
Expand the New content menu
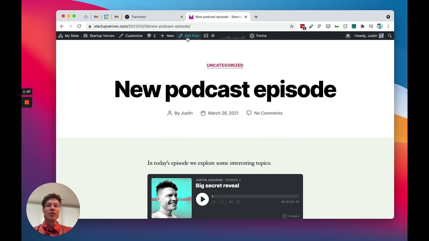coord(167,36)
